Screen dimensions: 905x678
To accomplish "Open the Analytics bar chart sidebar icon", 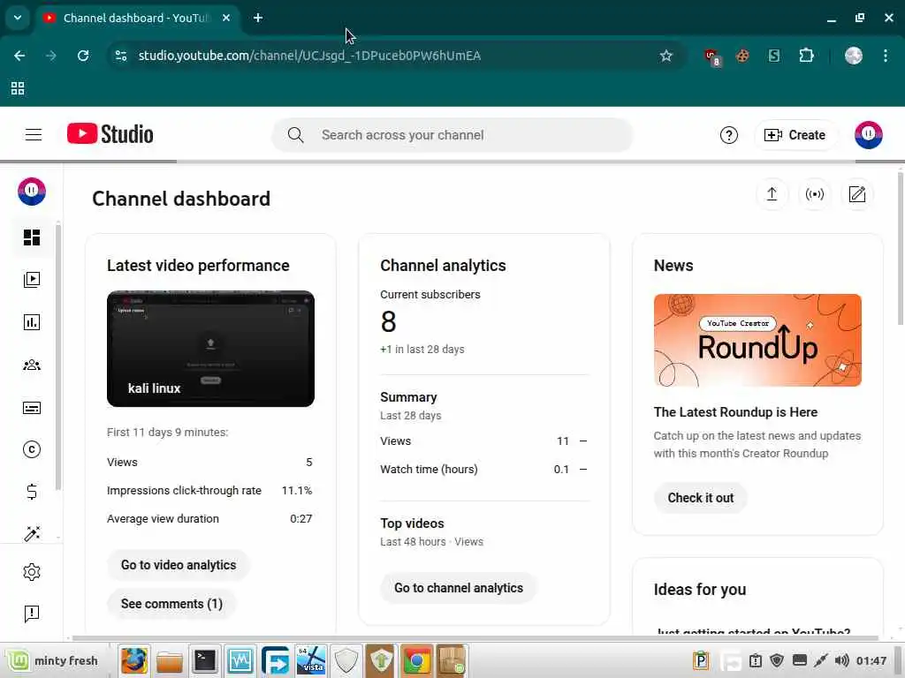I will 32,322.
